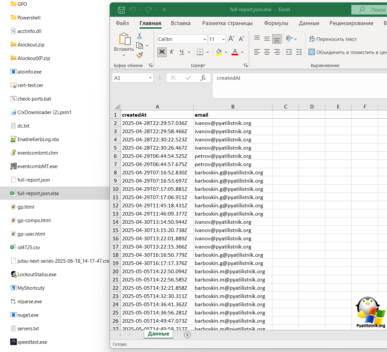The image size is (387, 352).
Task: Align cell content to middle
Action: [x=267, y=39]
